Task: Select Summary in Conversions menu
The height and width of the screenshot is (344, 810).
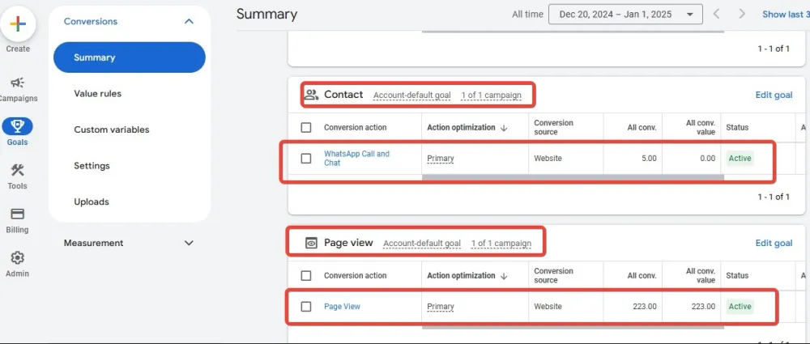Action: [x=129, y=57]
